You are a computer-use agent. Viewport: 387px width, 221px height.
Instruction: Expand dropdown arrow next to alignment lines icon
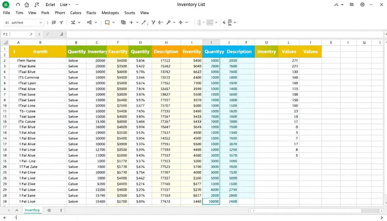pyautogui.click(x=217, y=23)
